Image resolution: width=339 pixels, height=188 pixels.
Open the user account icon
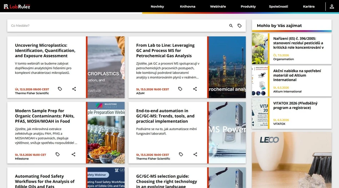331,6
